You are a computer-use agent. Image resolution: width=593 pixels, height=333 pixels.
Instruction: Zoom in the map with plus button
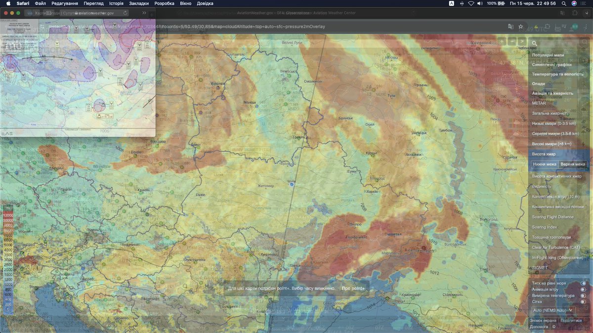(502, 41)
